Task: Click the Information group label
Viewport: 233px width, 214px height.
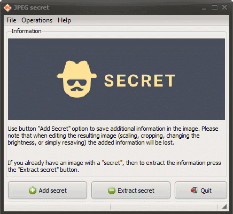Action: [26, 31]
